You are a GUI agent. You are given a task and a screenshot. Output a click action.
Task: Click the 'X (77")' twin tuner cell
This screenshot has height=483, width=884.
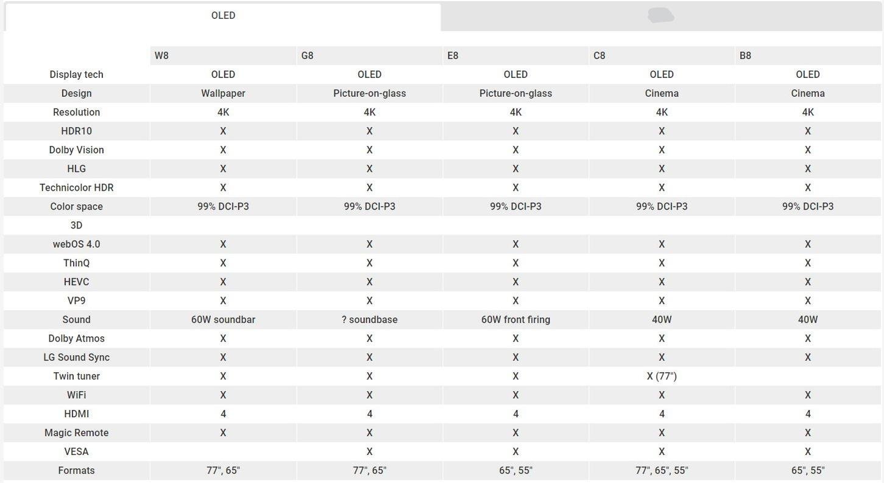click(x=662, y=376)
